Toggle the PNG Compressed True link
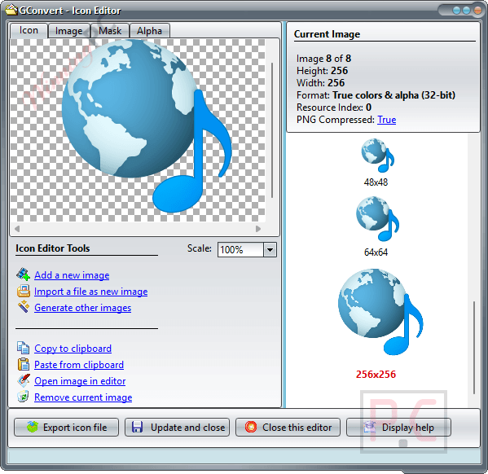 click(386, 120)
